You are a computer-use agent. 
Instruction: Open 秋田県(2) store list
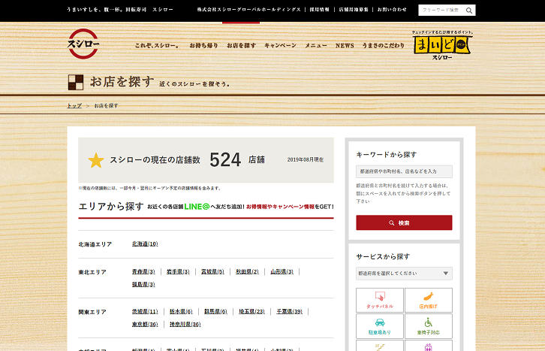247,271
